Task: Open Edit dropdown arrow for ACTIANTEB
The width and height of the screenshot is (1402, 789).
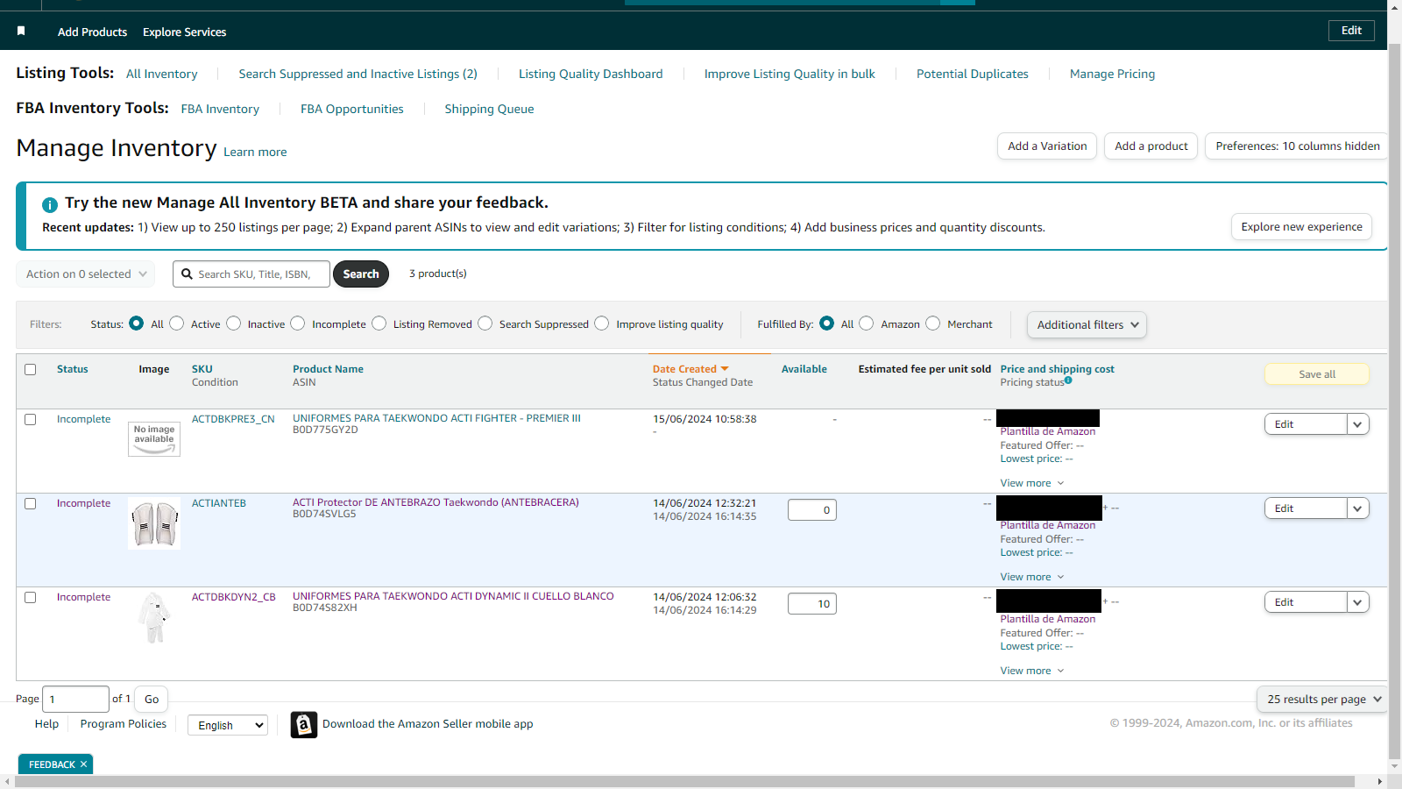Action: point(1357,508)
